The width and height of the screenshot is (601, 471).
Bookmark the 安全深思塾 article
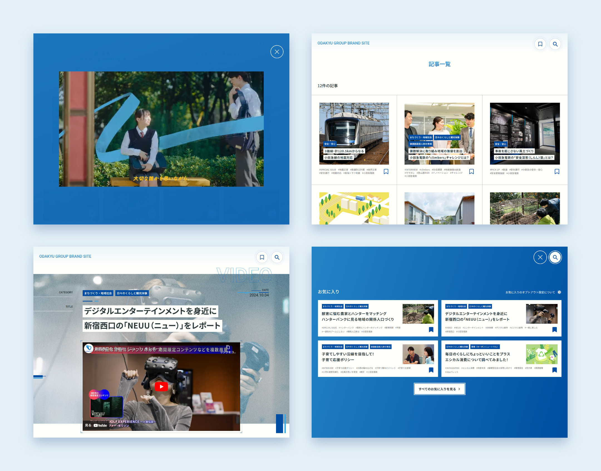557,171
